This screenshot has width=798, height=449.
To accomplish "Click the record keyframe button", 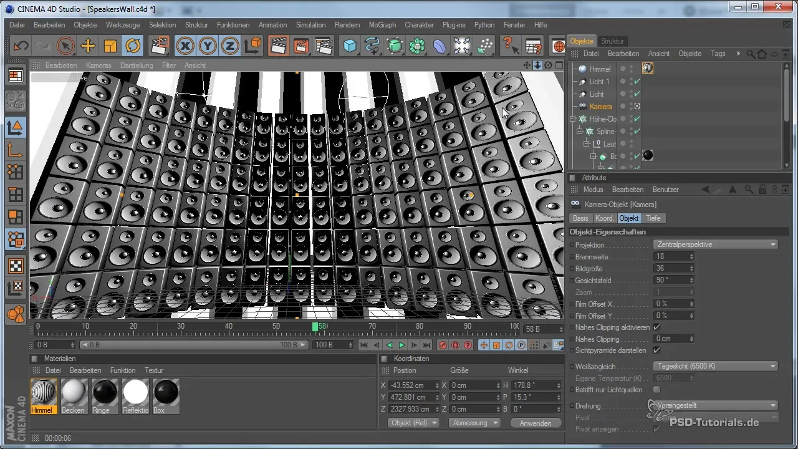I will click(x=443, y=345).
